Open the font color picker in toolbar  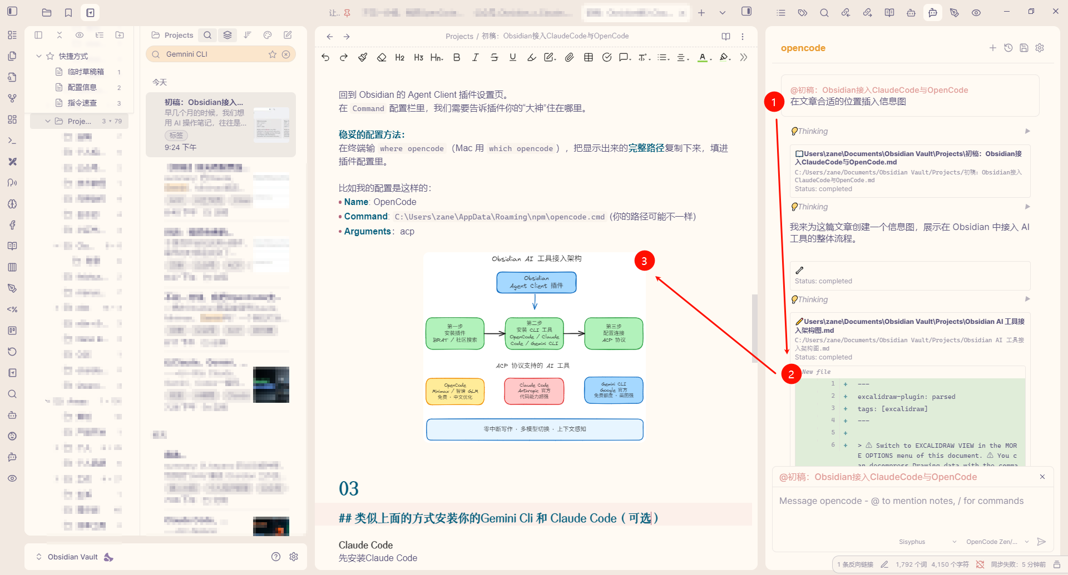click(704, 57)
